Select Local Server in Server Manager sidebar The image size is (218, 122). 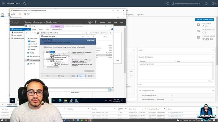(x=17, y=33)
